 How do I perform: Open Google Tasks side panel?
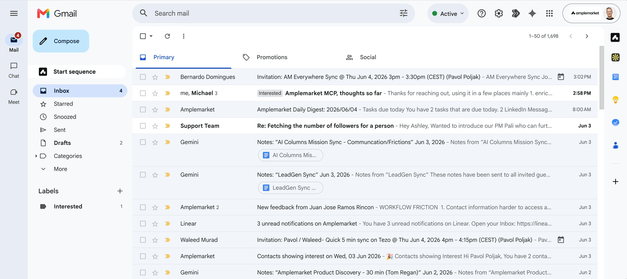tap(615, 123)
